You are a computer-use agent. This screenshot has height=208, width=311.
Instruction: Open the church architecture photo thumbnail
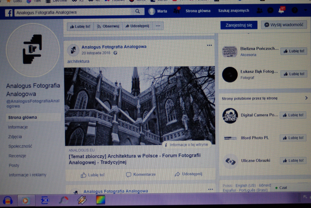140,106
